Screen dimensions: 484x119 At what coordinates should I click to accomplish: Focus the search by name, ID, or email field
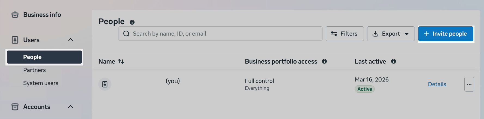(x=220, y=34)
